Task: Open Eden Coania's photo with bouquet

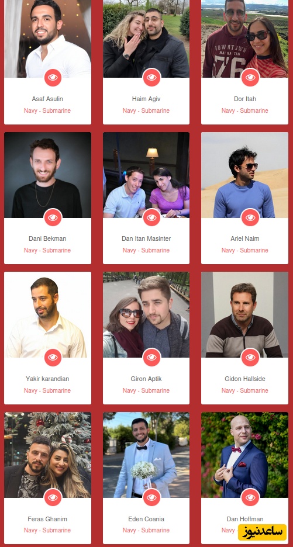Action: click(x=146, y=455)
